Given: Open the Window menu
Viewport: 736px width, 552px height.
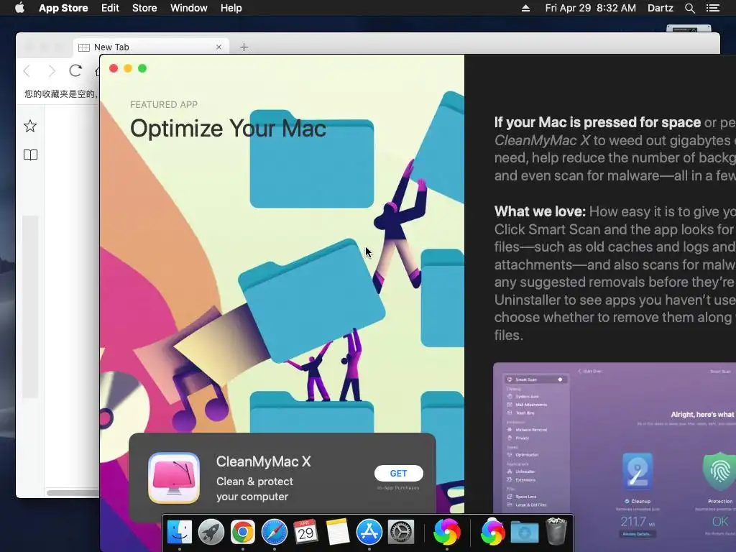Looking at the screenshot, I should tap(189, 8).
